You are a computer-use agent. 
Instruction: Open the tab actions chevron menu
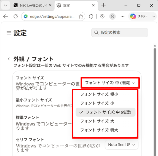6,5
